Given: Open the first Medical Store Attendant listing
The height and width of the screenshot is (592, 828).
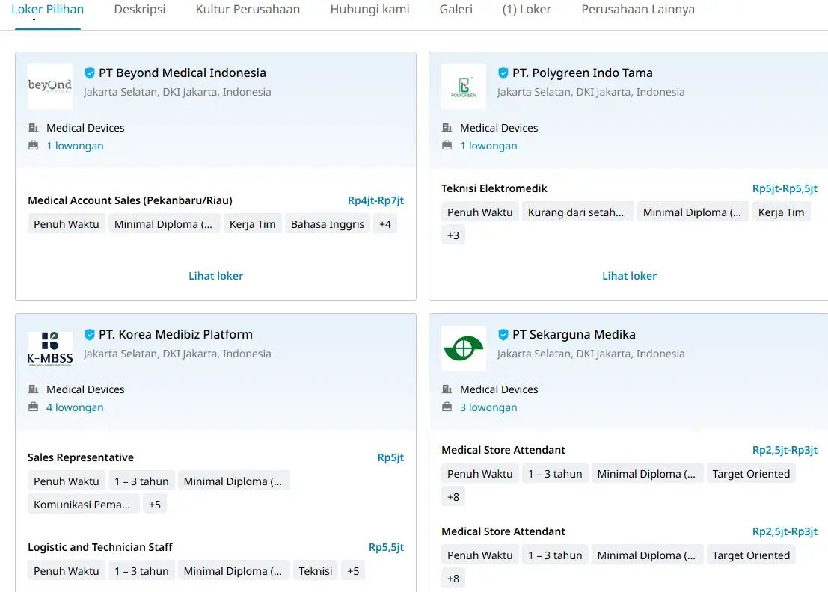Looking at the screenshot, I should tap(503, 450).
